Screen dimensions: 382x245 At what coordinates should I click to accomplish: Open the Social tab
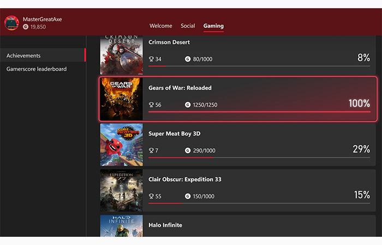[188, 26]
